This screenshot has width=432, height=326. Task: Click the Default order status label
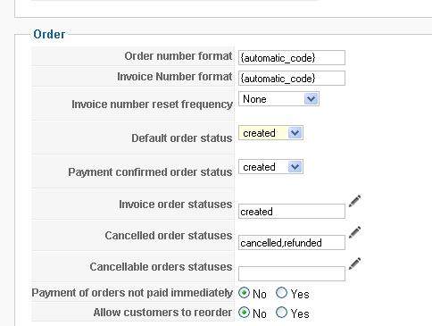(x=182, y=138)
